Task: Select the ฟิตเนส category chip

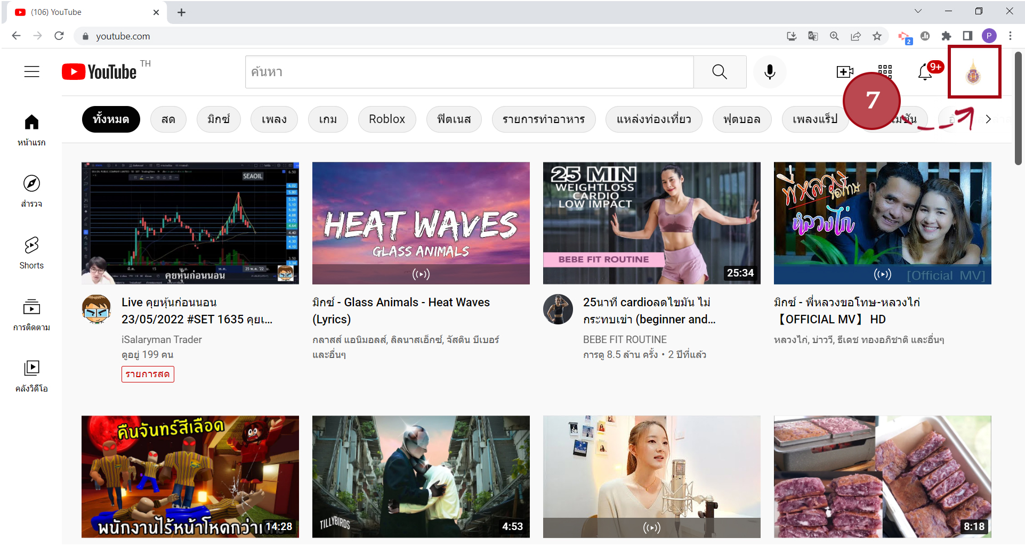Action: click(454, 119)
